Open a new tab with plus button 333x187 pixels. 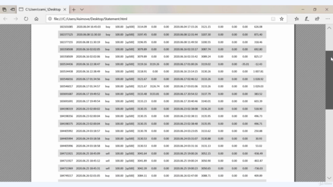pos(74,9)
